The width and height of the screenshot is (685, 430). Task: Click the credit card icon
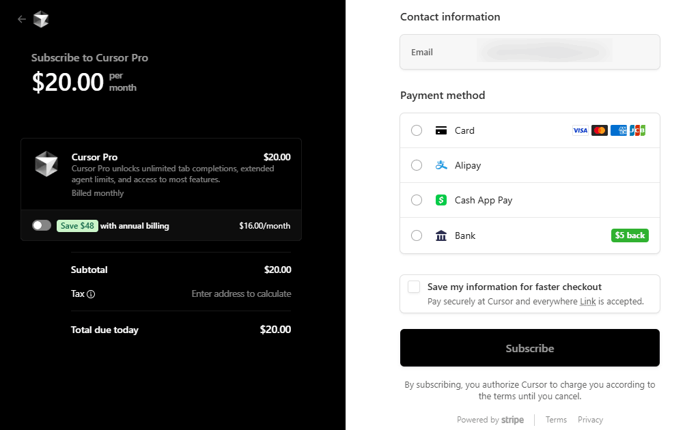(x=441, y=130)
